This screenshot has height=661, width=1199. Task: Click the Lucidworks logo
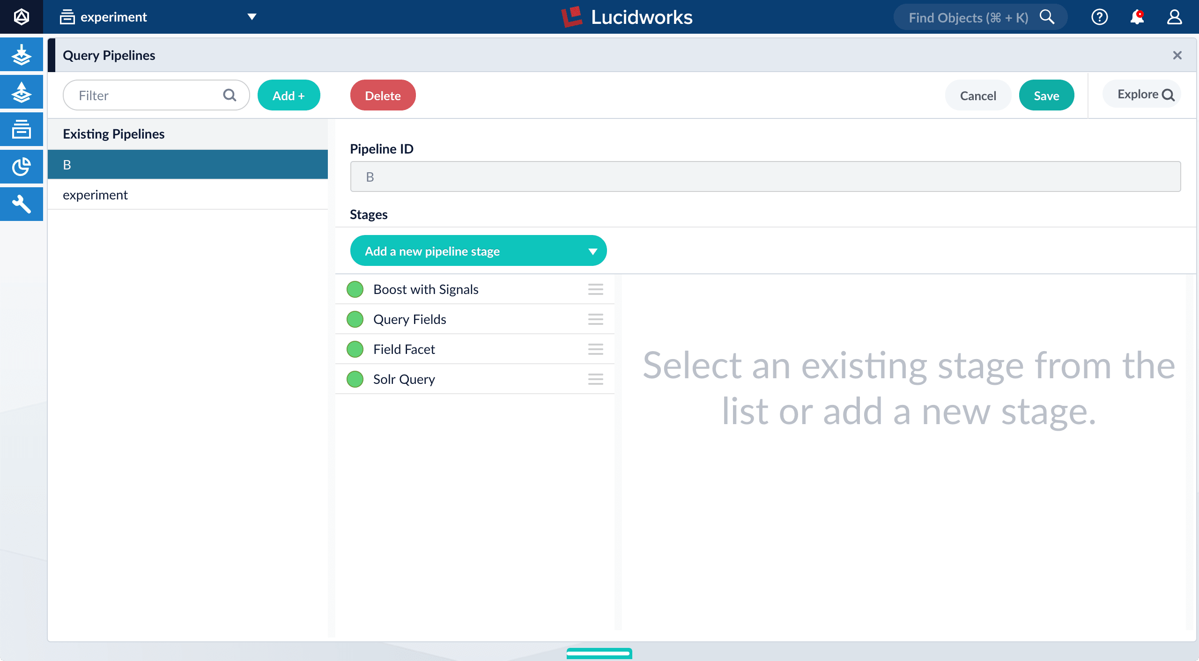[x=627, y=17]
